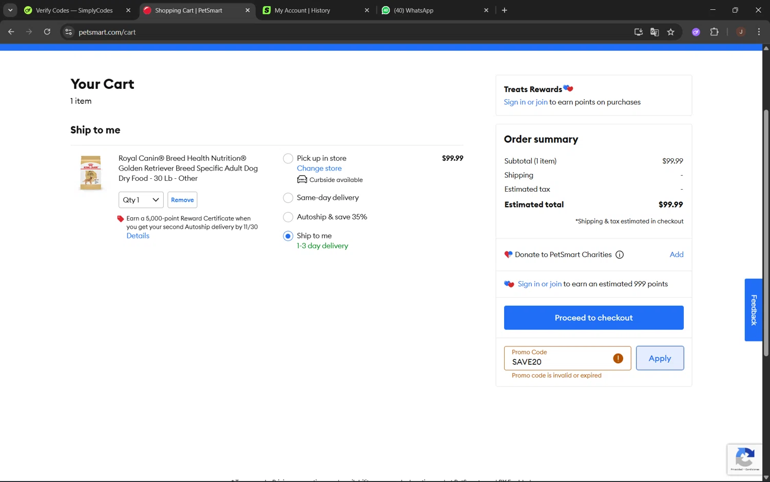This screenshot has width=770, height=482.
Task: Go forward with the browser forward arrow
Action: 29,32
